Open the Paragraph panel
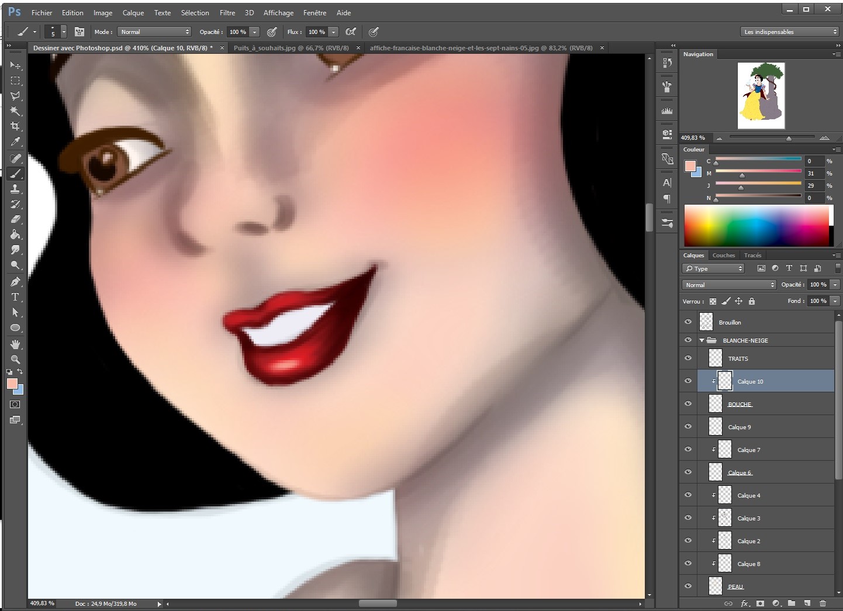843x611 pixels. point(666,199)
